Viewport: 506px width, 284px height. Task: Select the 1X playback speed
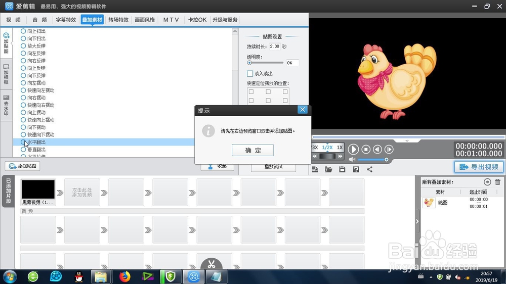pos(340,148)
